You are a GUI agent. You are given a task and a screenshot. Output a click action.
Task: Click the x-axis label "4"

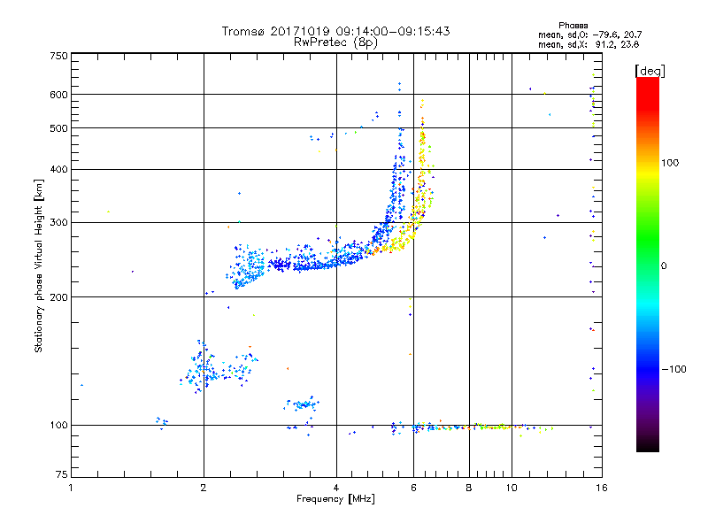pyautogui.click(x=336, y=488)
